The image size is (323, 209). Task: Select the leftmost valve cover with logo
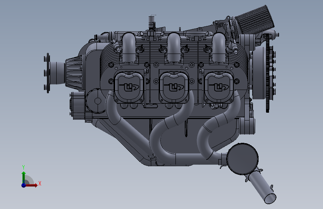(x=129, y=87)
